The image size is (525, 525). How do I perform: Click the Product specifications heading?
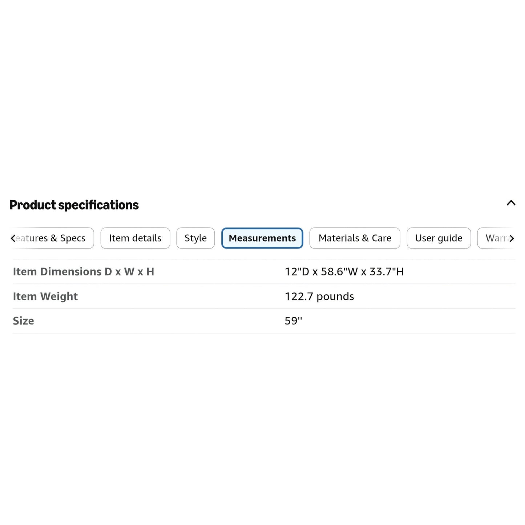pos(74,205)
